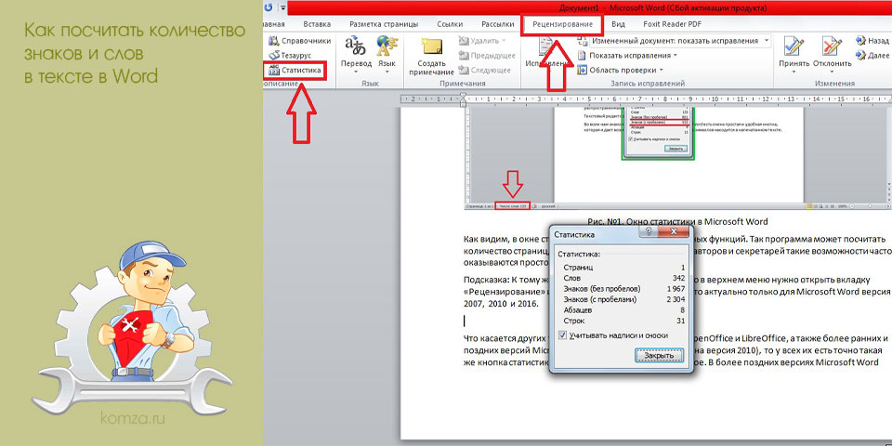Viewport: 892px width, 446px height.
Task: Click the Статистика word count button
Action: 295,71
